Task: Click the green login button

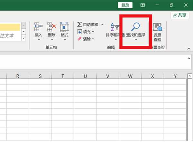Action: (125, 5)
